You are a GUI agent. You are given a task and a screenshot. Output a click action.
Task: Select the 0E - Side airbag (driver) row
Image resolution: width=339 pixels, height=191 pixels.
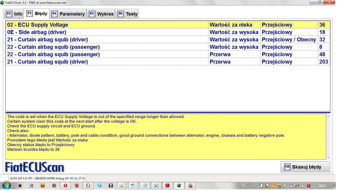tap(168, 32)
